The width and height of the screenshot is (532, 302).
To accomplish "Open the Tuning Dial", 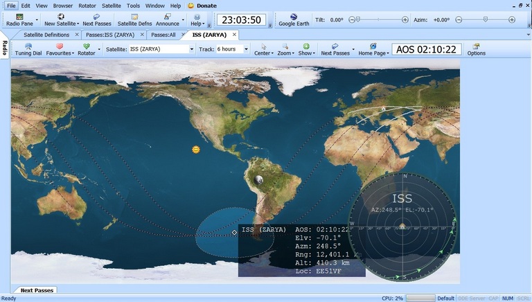I will pos(28,50).
